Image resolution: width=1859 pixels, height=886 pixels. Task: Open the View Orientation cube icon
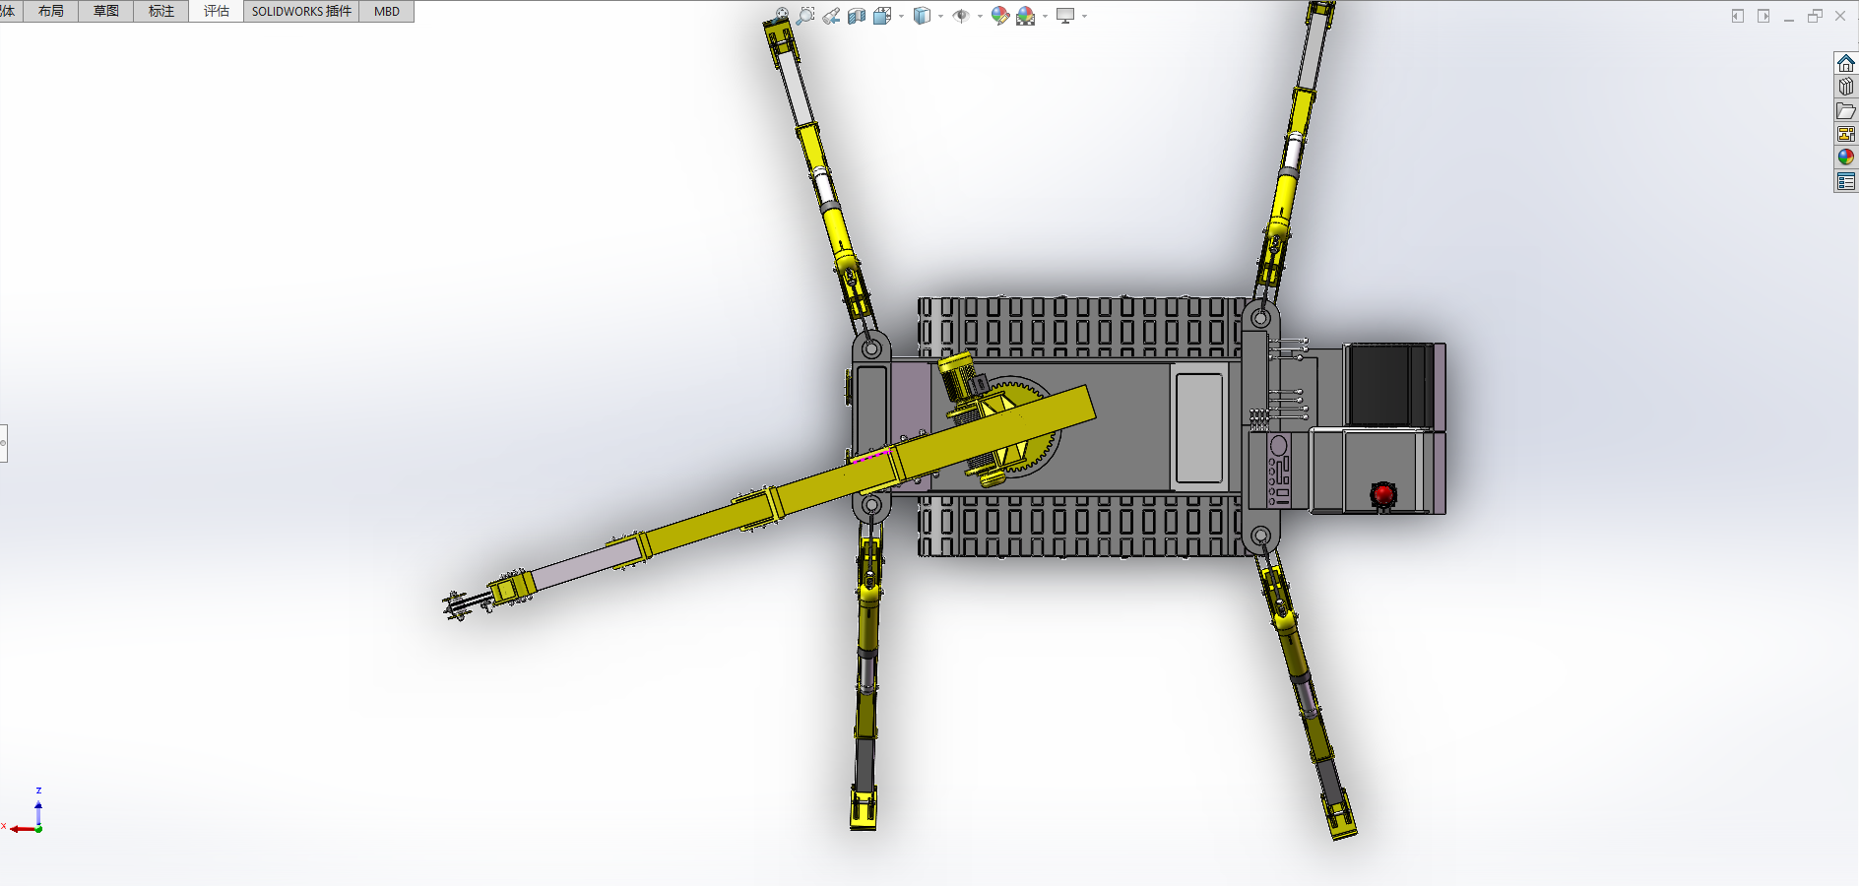(x=882, y=16)
